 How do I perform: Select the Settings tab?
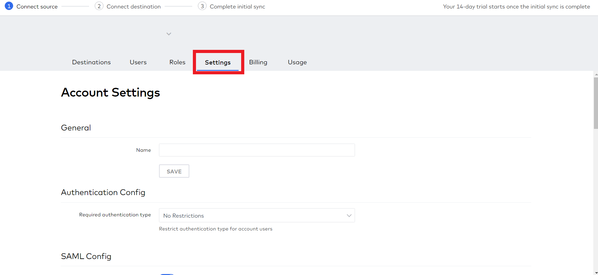click(x=218, y=62)
